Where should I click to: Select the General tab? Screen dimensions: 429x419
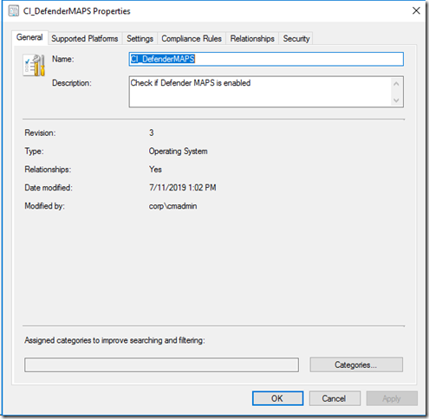click(x=29, y=37)
